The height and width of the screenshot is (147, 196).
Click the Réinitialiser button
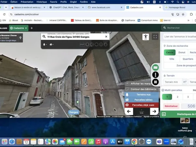click(x=171, y=106)
